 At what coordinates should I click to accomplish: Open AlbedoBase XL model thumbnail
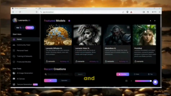tap(117, 35)
